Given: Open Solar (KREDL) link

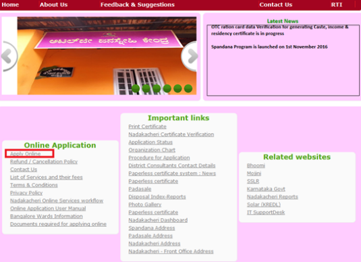Looking at the screenshot, I should pos(264,205).
